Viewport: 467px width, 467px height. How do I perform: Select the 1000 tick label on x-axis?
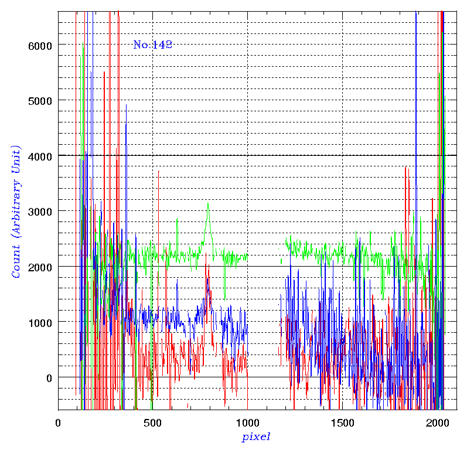[x=247, y=422]
